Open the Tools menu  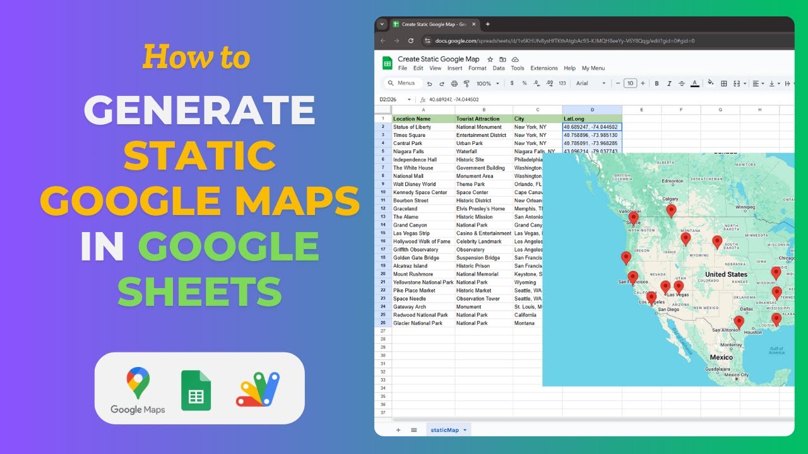518,68
